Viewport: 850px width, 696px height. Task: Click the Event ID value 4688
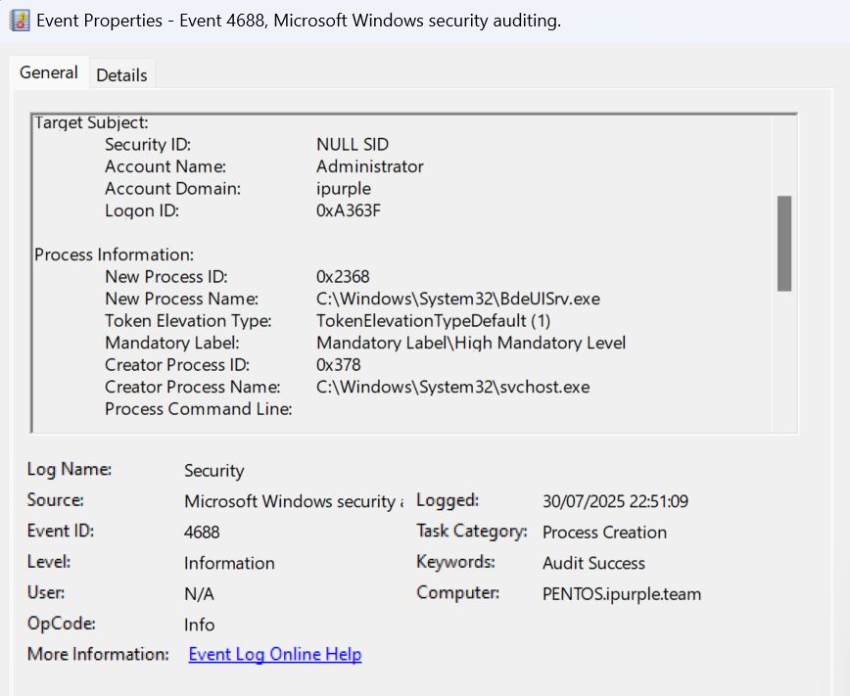(202, 532)
